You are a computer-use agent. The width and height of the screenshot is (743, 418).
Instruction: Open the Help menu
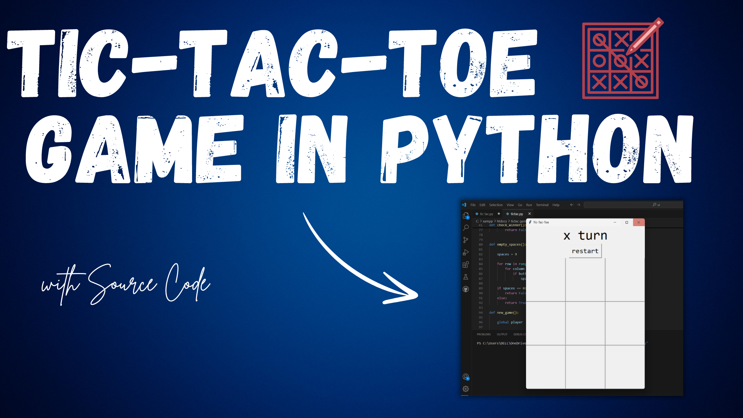556,205
